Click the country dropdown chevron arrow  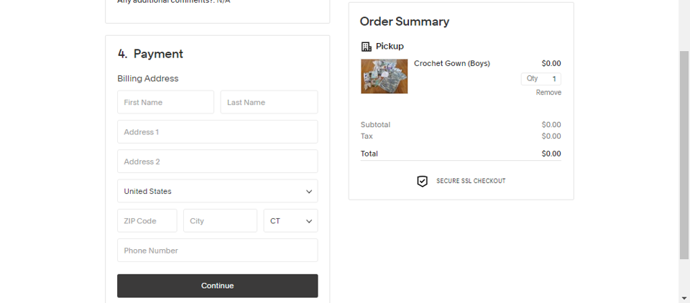309,192
